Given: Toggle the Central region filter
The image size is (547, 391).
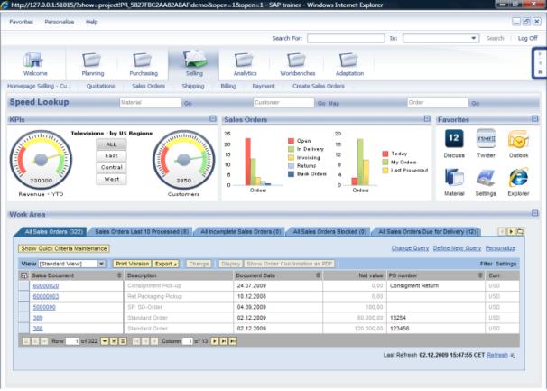Looking at the screenshot, I should coord(111,167).
